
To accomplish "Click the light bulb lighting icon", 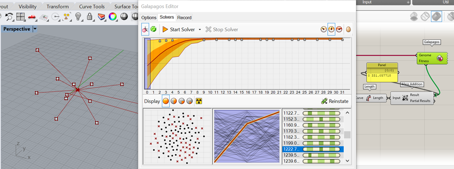I will (x=78, y=17).
